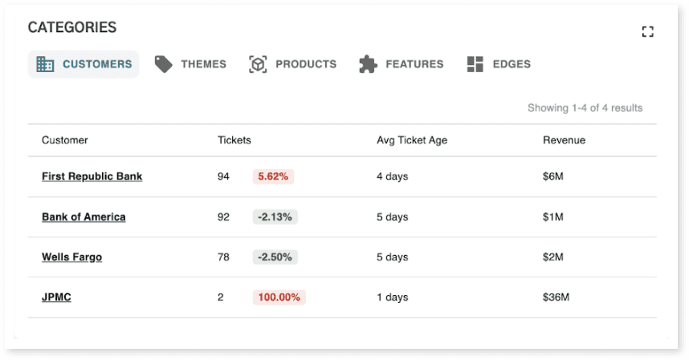This screenshot has width=689, height=360.
Task: Switch to the THEMES tab
Action: [x=190, y=64]
